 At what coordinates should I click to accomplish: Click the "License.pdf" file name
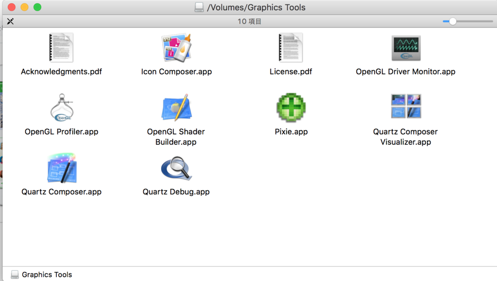pos(291,72)
